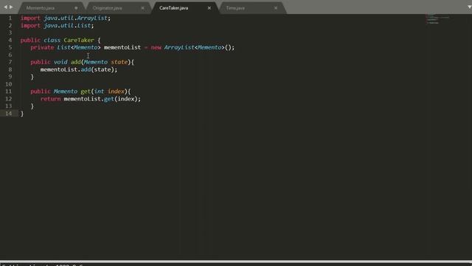Click on 'CareTaker' class name on line 4

[79, 40]
